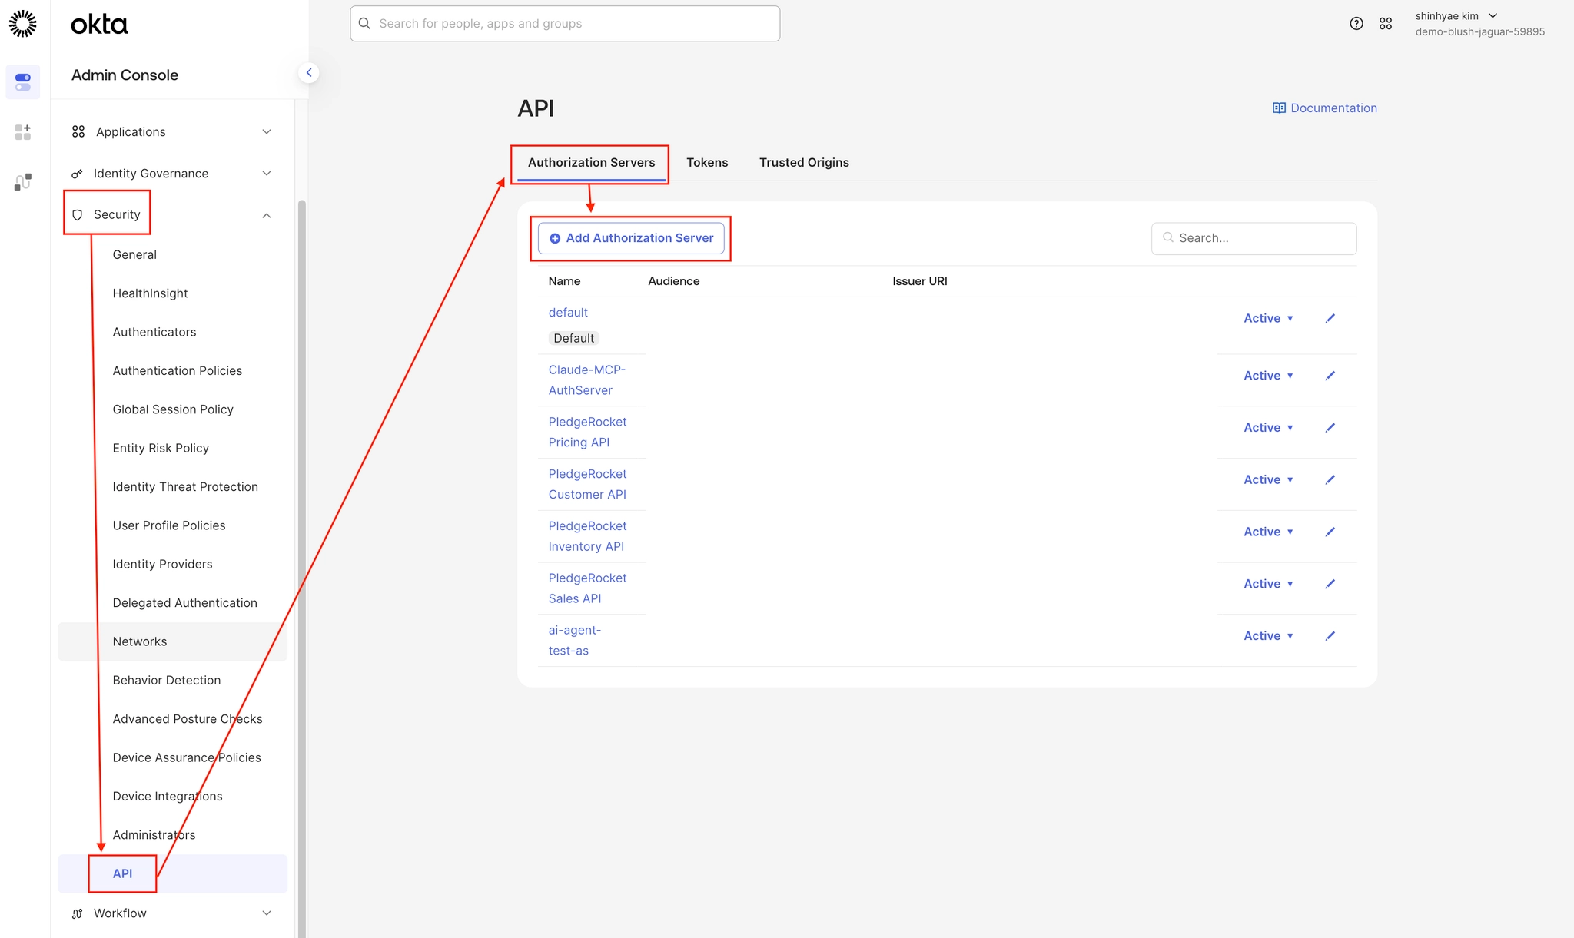Open Active status dropdown for PledgeRocket Customer API
Screen dimensions: 1574x938
[x=1269, y=480]
